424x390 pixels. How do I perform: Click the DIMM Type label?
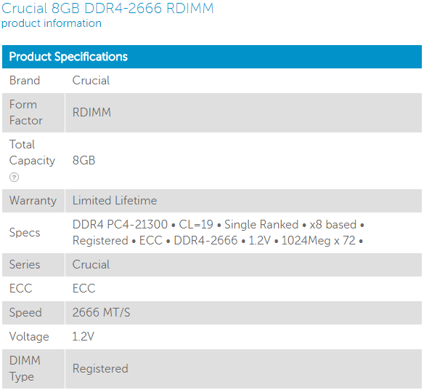(x=25, y=369)
